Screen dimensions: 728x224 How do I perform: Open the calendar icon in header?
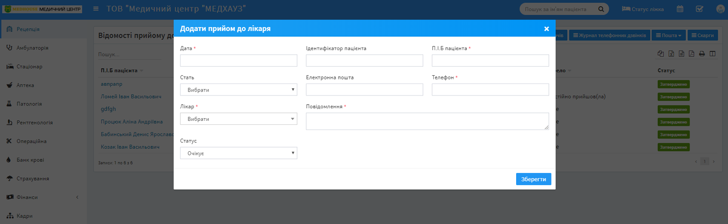[680, 9]
